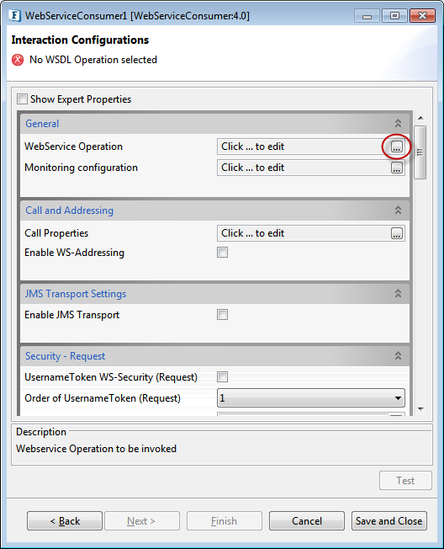The image size is (444, 549).
Task: Tick the Enable JMS Transport checkbox
Action: point(222,314)
